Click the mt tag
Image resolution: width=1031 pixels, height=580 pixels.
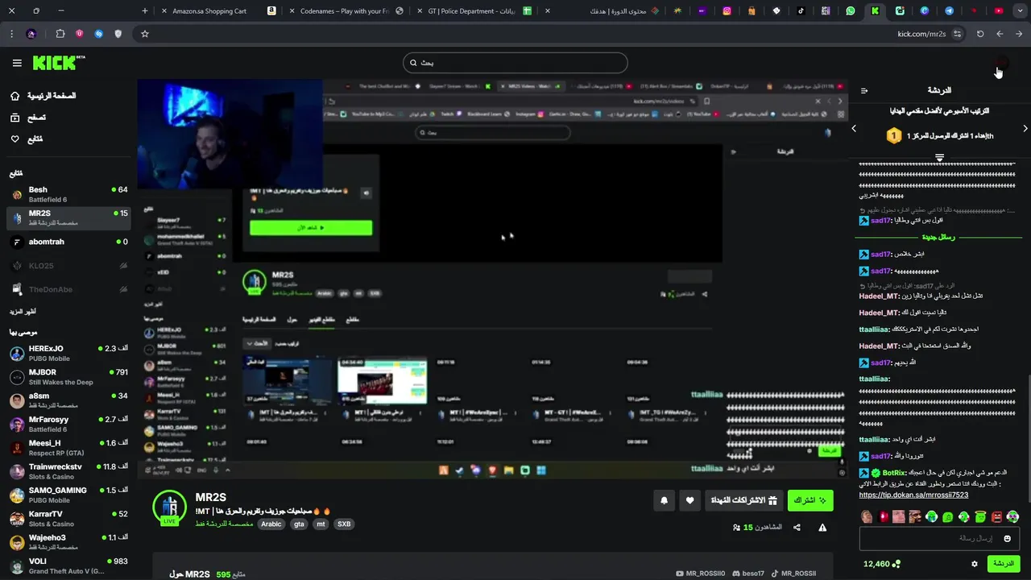coord(321,524)
